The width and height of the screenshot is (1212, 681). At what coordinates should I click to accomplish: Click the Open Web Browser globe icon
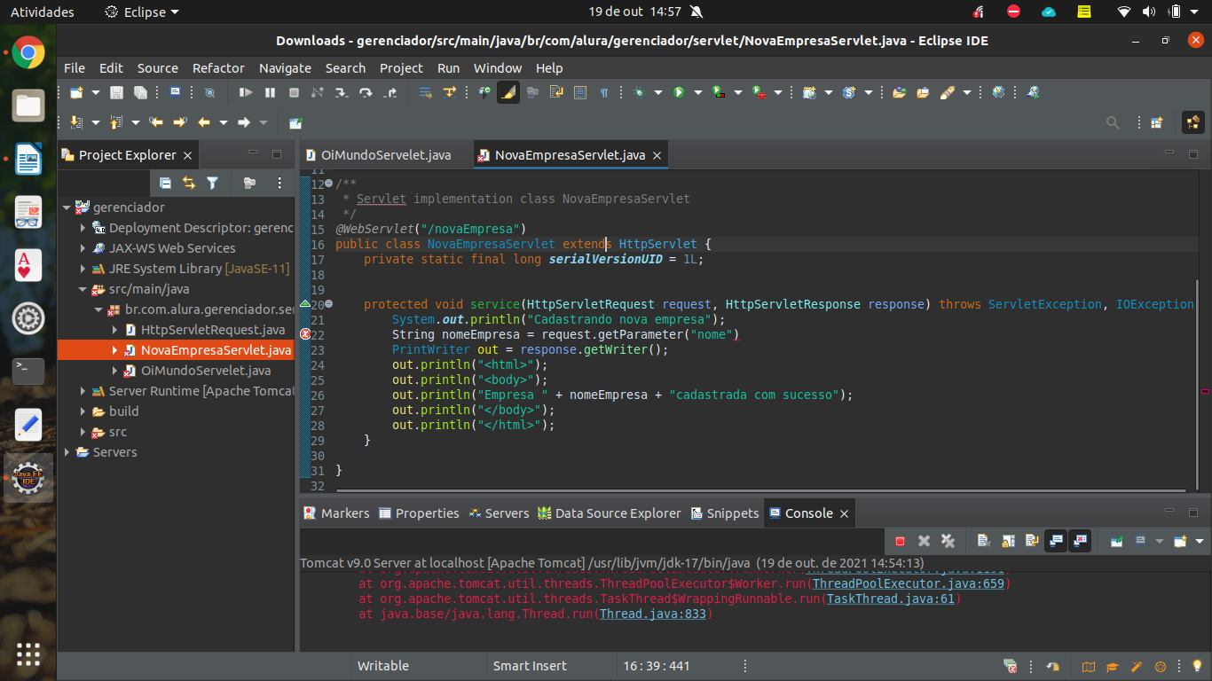[998, 92]
